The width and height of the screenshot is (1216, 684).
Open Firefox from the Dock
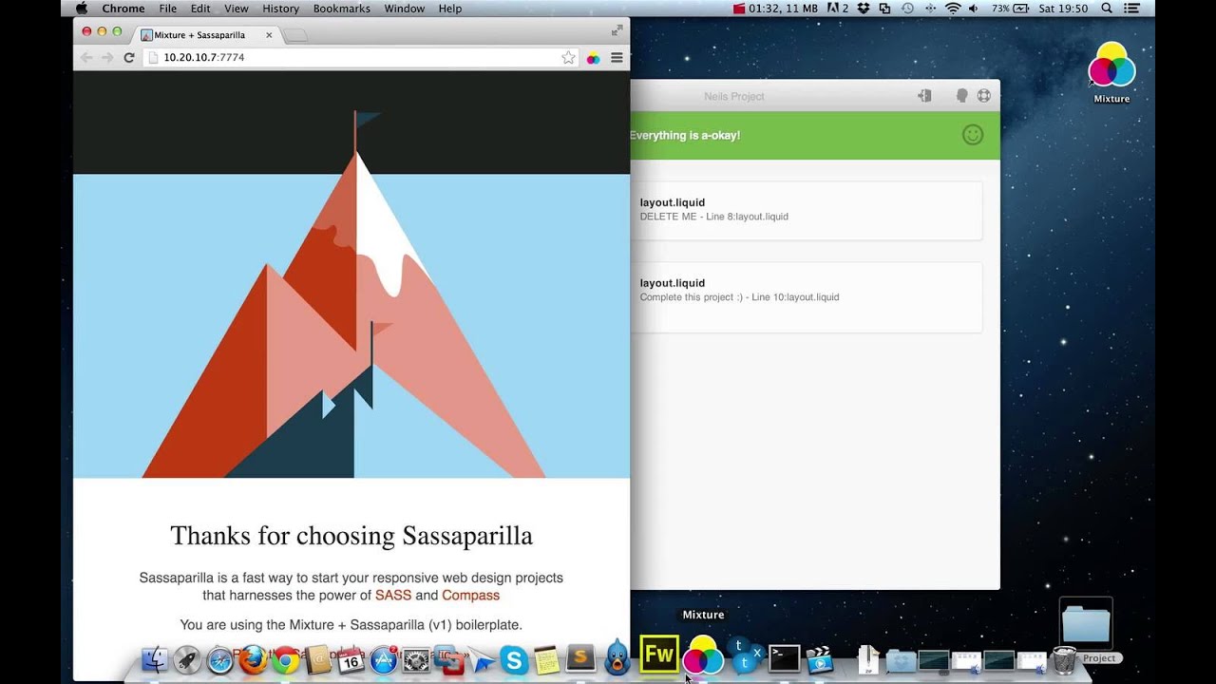253,659
